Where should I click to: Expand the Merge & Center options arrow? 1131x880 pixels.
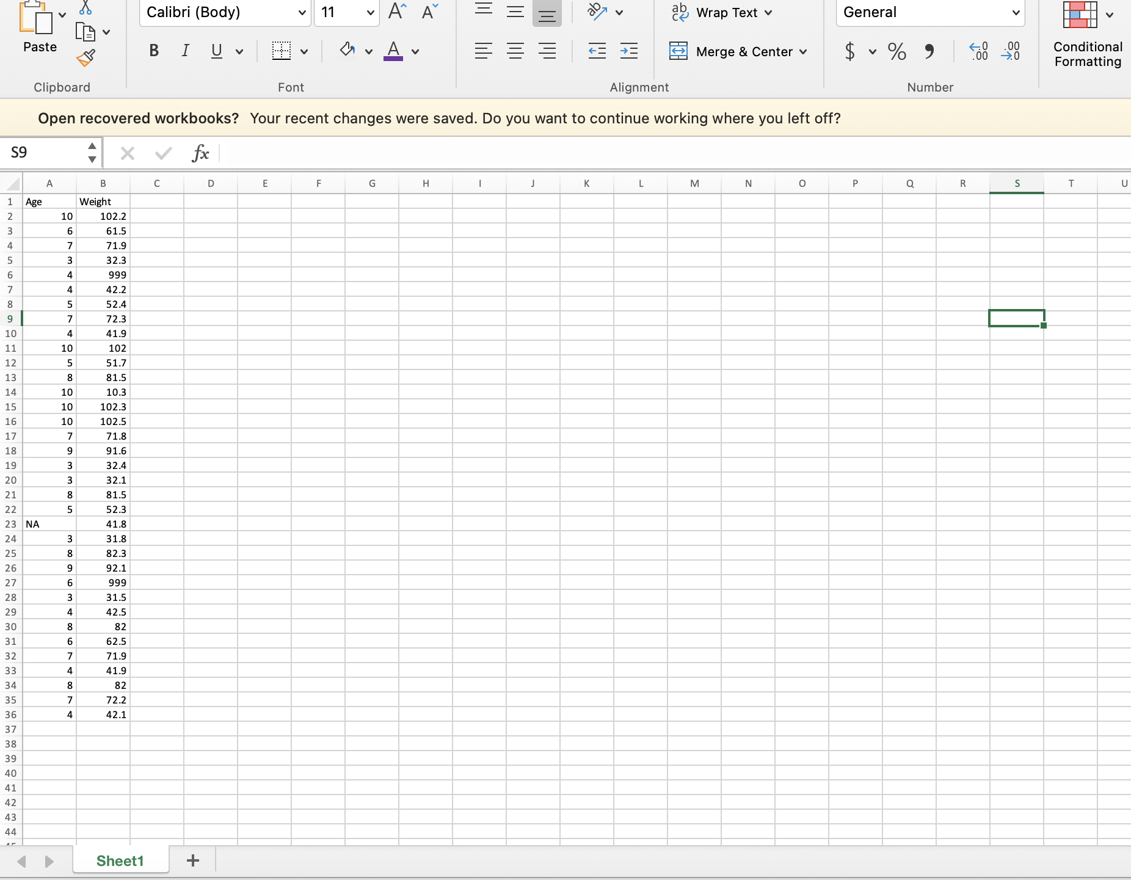[802, 51]
